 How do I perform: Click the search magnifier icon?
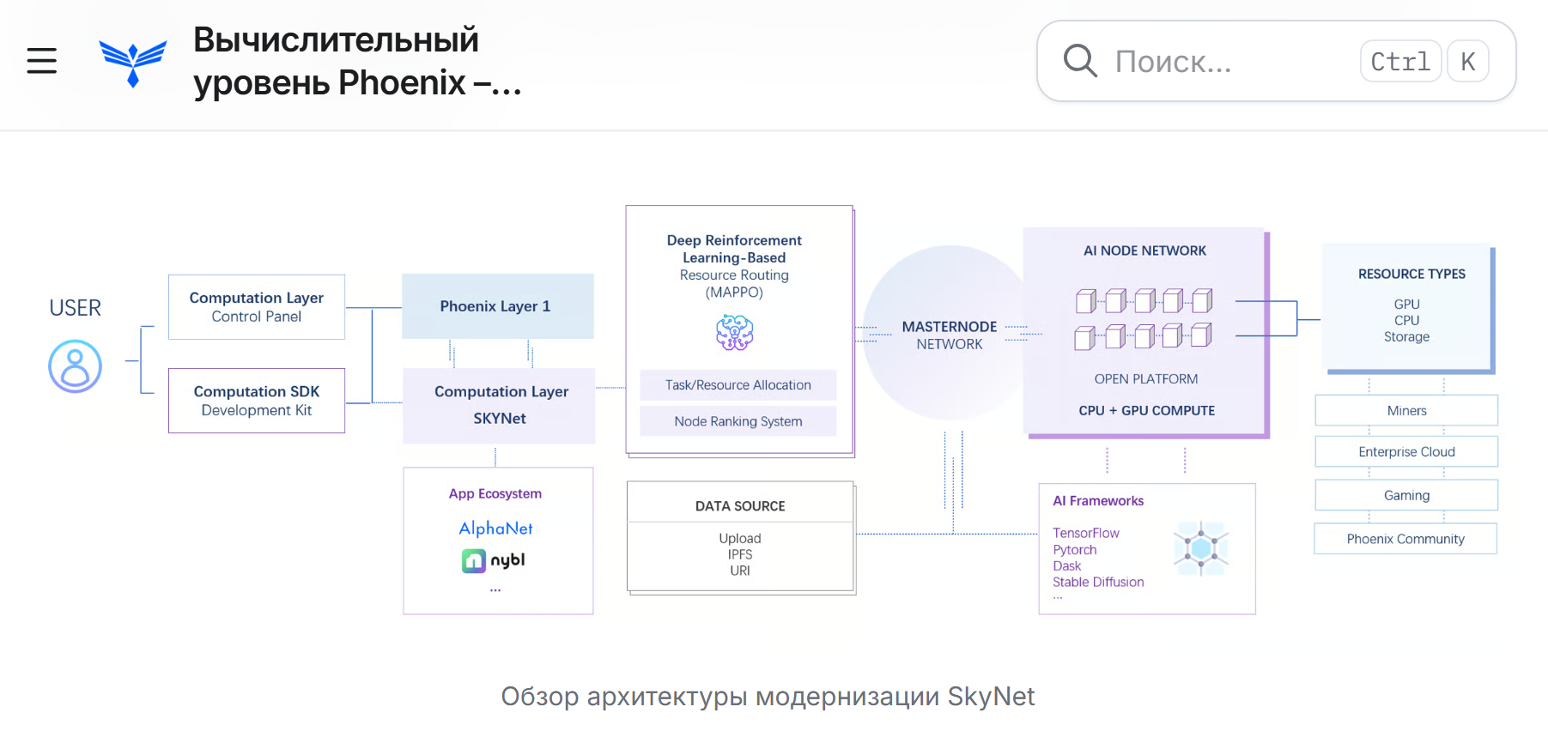(1080, 61)
